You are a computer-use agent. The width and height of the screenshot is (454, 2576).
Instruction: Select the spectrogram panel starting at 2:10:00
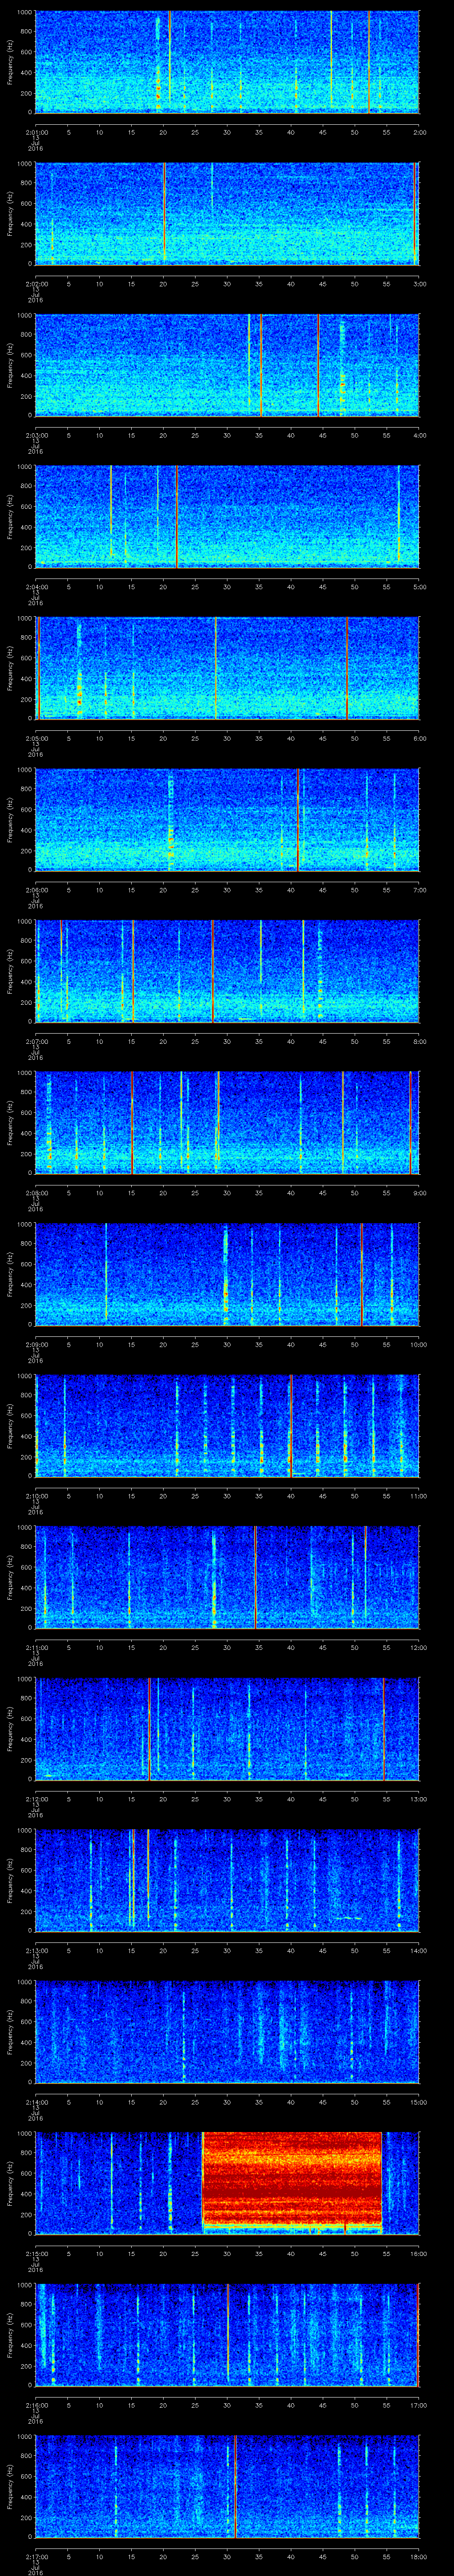(227, 1426)
